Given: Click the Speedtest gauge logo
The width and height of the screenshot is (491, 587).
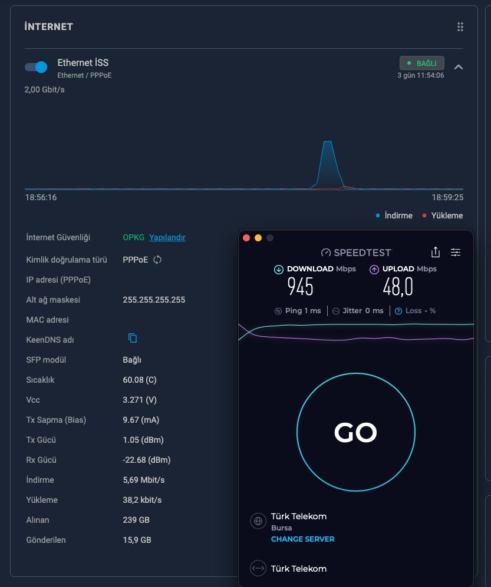Looking at the screenshot, I should click(326, 253).
